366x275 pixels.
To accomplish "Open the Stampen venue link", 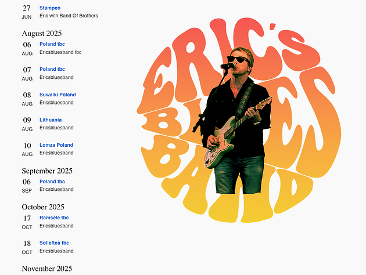I will coord(50,8).
